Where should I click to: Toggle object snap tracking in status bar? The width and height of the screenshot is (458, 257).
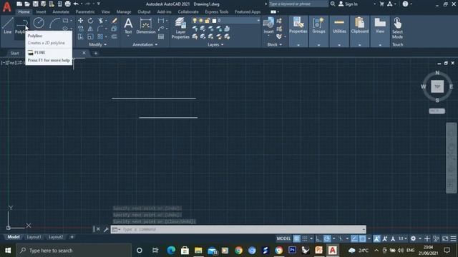[x=354, y=238]
